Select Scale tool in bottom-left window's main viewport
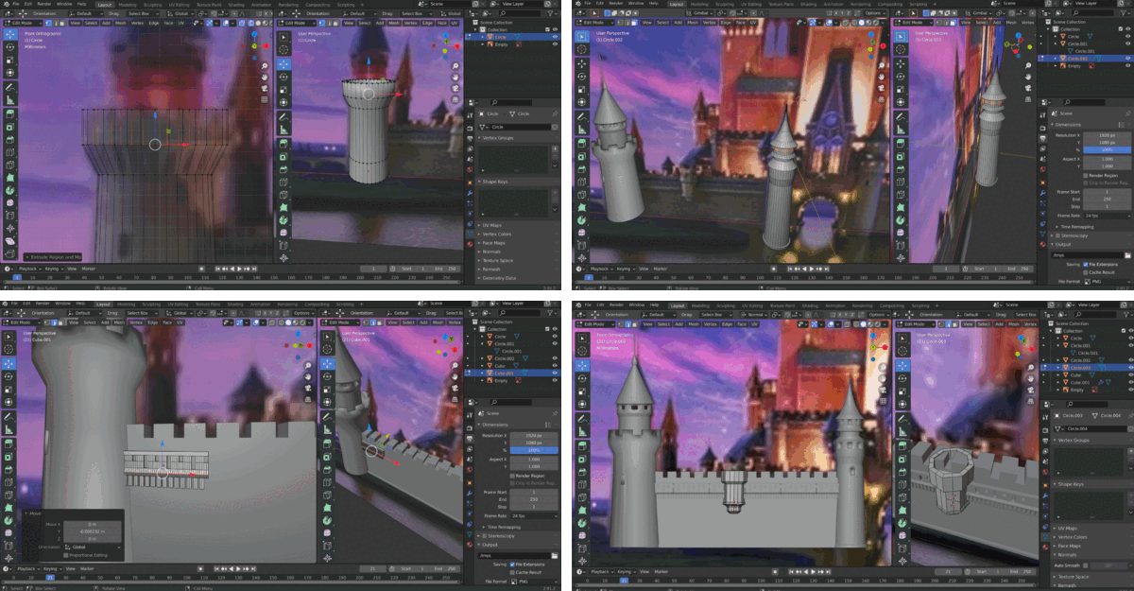The width and height of the screenshot is (1134, 591). (x=9, y=388)
